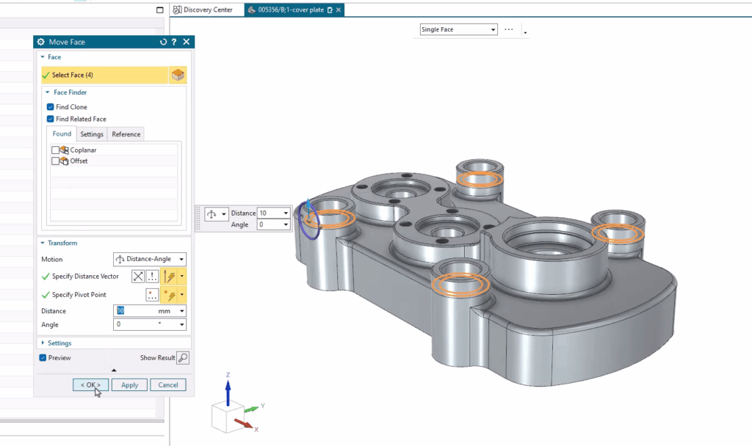The height and width of the screenshot is (446, 752).
Task: Click the pivot point lightning inference icon
Action: click(168, 295)
